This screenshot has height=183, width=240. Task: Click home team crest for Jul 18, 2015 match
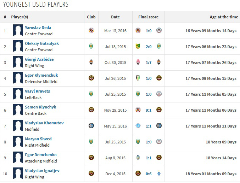(x=138, y=46)
